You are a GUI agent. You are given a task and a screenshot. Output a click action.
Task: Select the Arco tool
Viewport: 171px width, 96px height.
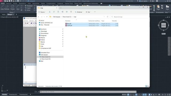(18, 7)
